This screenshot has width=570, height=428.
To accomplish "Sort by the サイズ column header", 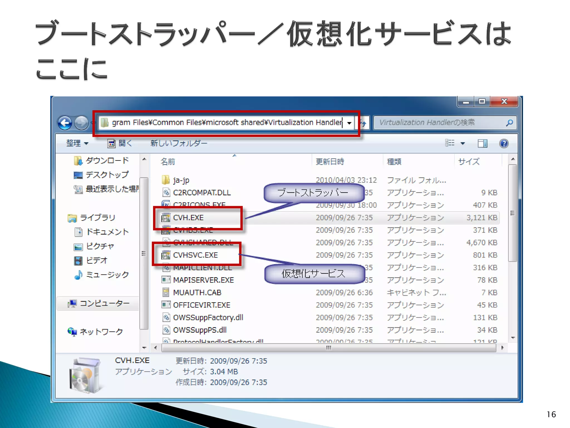I will click(469, 162).
